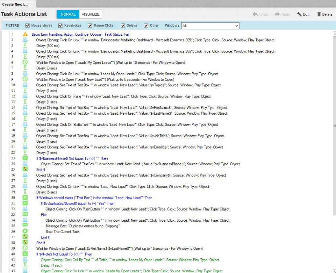Image resolution: width=336 pixels, height=273 pixels.
Task: Uncheck the Mouse Moves filter checkbox
Action: (x=28, y=26)
